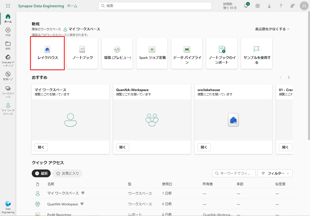The image size is (310, 216).
Task: Open the notifications bell
Action: pyautogui.click(x=246, y=6)
